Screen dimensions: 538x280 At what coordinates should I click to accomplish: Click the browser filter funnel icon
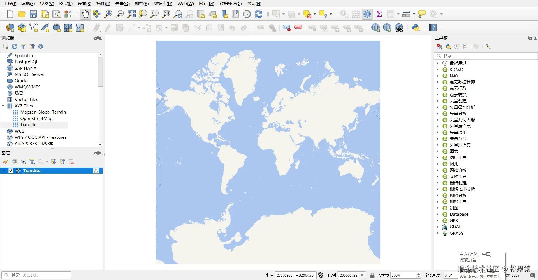point(23,46)
